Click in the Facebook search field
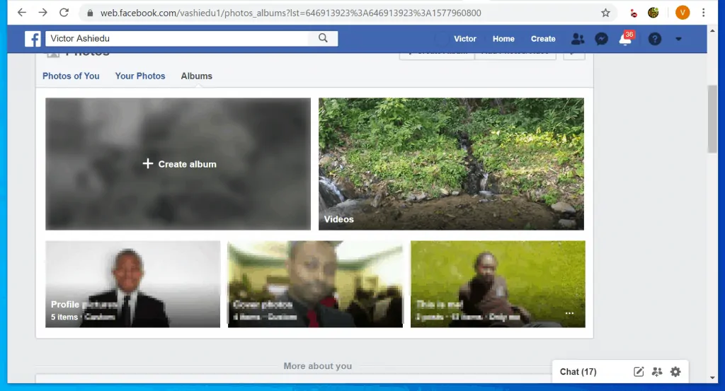 tap(177, 38)
